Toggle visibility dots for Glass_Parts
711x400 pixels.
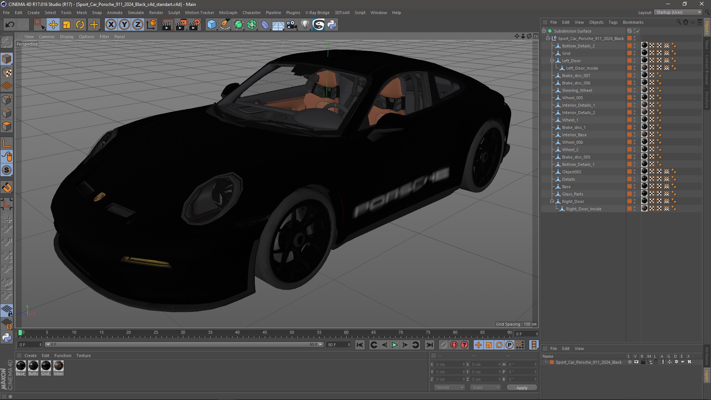(x=634, y=194)
